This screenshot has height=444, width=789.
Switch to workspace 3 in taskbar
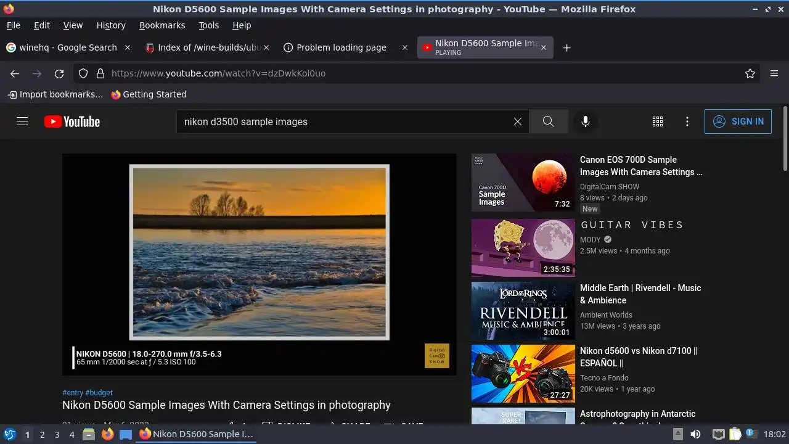pos(57,434)
